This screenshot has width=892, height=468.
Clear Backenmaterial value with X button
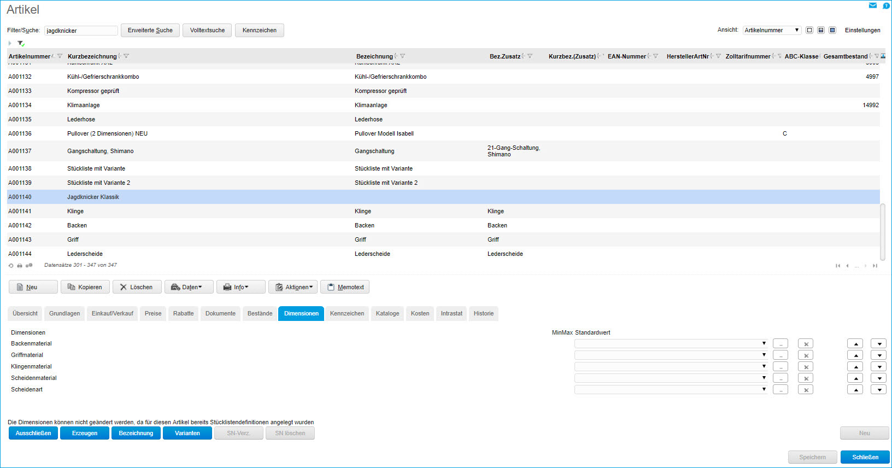pos(806,344)
